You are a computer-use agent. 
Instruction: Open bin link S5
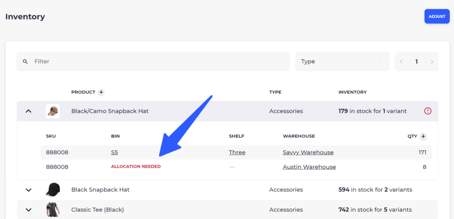point(114,152)
